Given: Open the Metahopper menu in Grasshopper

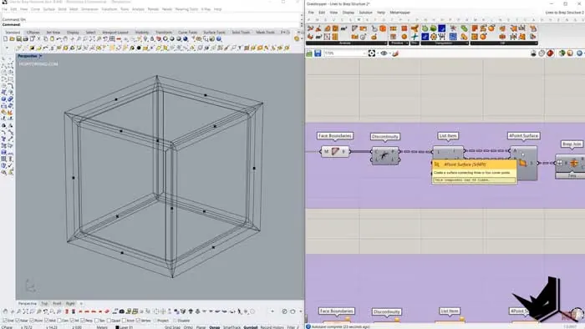Looking at the screenshot, I should pyautogui.click(x=400, y=13).
